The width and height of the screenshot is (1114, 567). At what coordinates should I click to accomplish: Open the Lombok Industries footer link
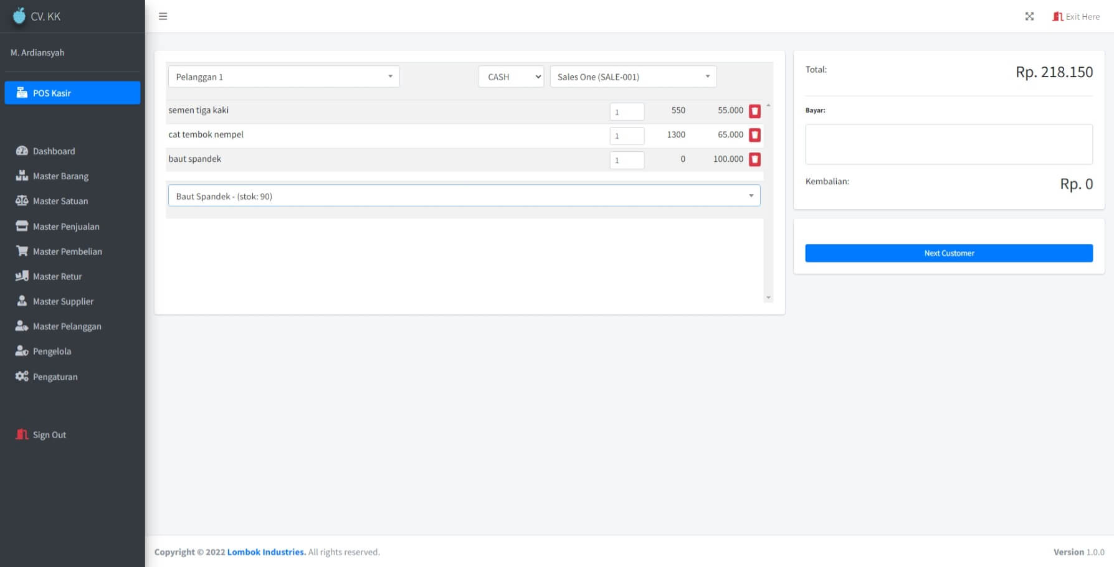(265, 551)
